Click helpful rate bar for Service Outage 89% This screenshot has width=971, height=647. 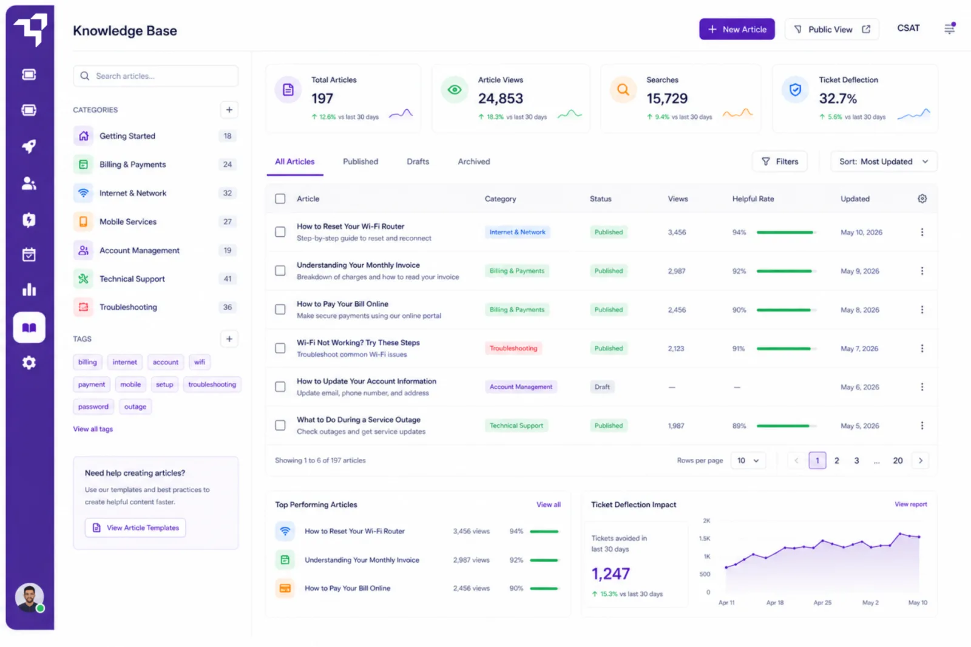(786, 426)
